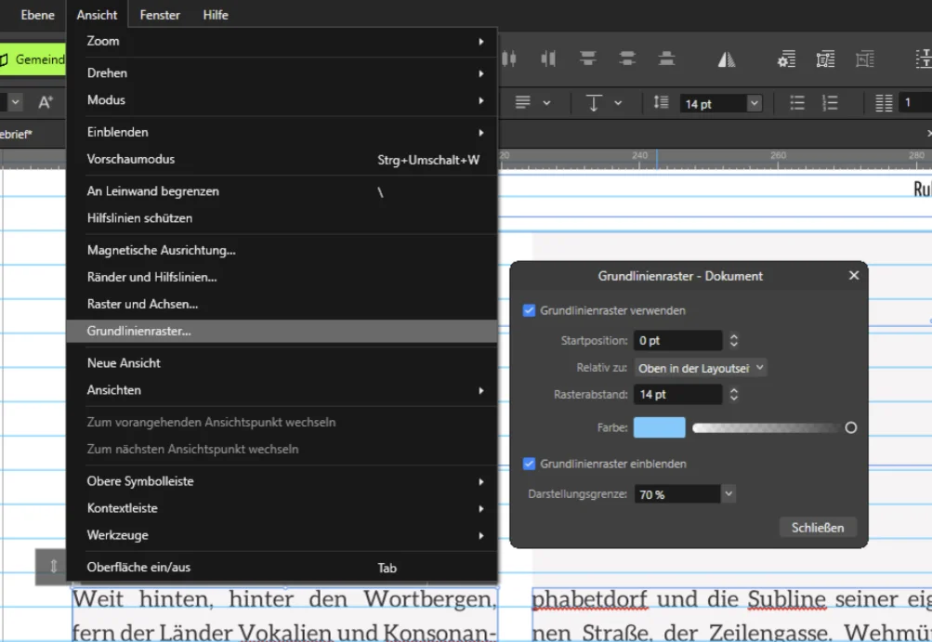Viewport: 932px width, 642px height.
Task: Click the Schließen button
Action: (x=818, y=528)
